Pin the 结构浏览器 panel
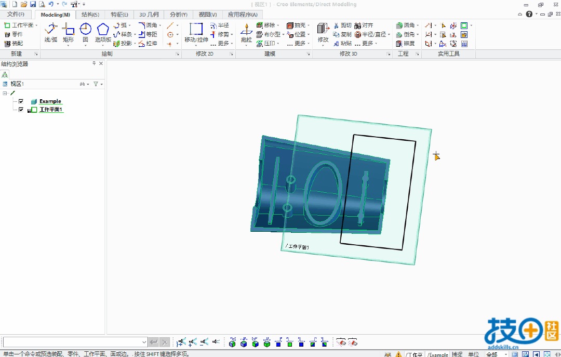The width and height of the screenshot is (561, 357). click(94, 63)
